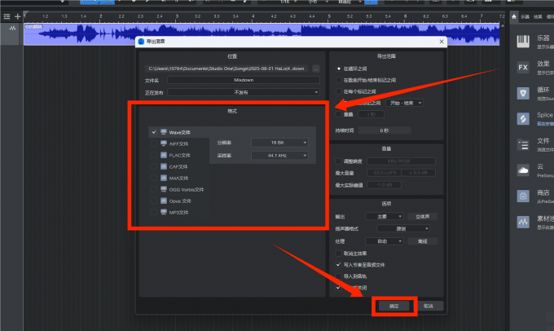Open the 16 Bit resolution dropdown

click(279, 143)
